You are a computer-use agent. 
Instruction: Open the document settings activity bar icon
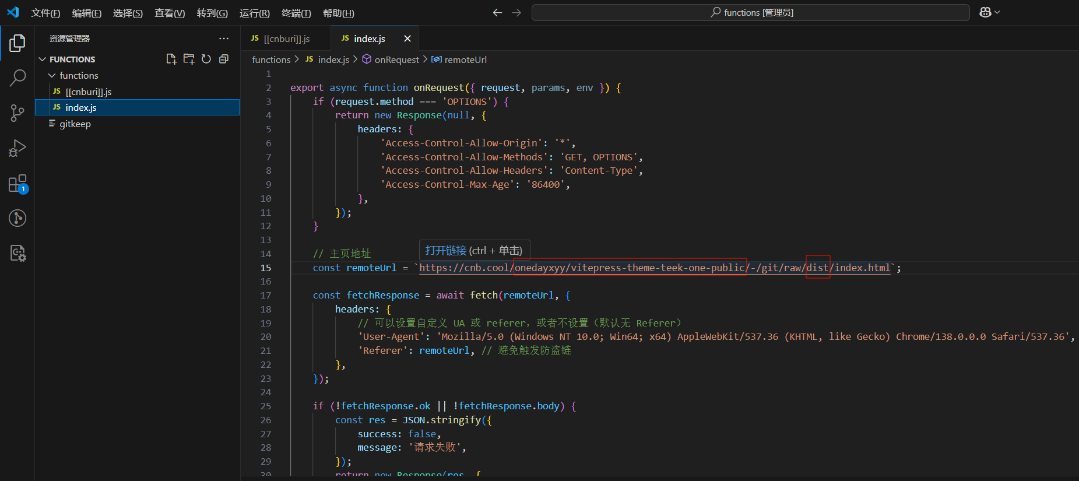pyautogui.click(x=17, y=253)
